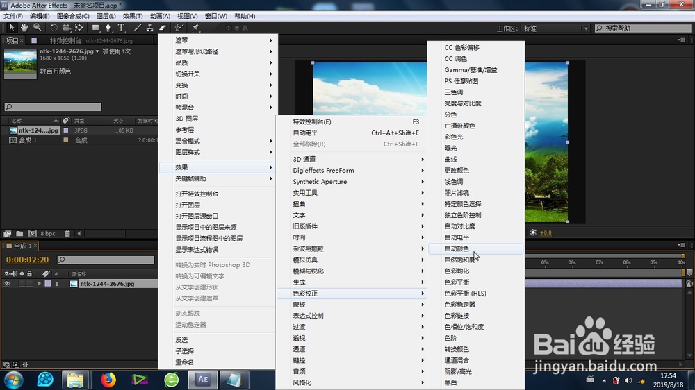Switch to the 特效控制台 panel tab
Viewport: 695px width, 390px height.
(x=91, y=40)
